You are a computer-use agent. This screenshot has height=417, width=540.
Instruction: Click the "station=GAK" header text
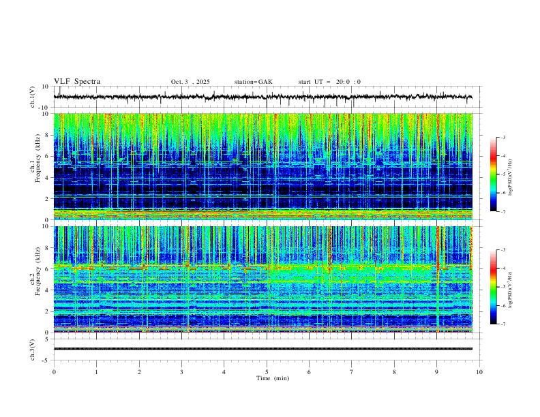(253, 82)
